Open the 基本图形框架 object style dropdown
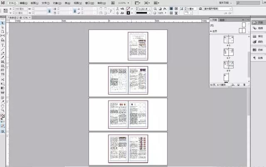 pyautogui.click(x=217, y=9)
